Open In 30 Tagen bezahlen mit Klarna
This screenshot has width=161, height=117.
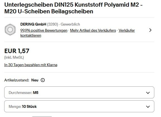tap(31, 65)
